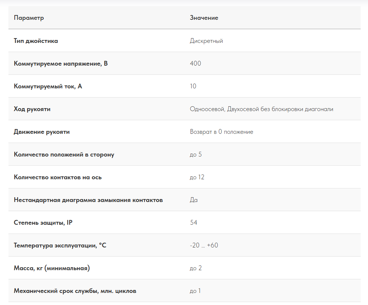Click the "Значение" column header

pyautogui.click(x=204, y=18)
